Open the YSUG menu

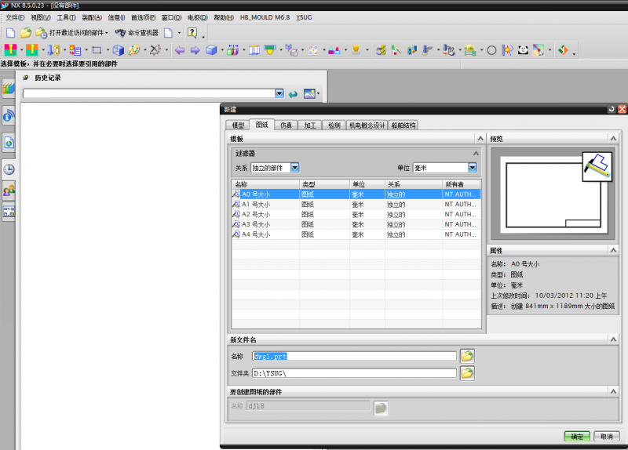point(304,17)
